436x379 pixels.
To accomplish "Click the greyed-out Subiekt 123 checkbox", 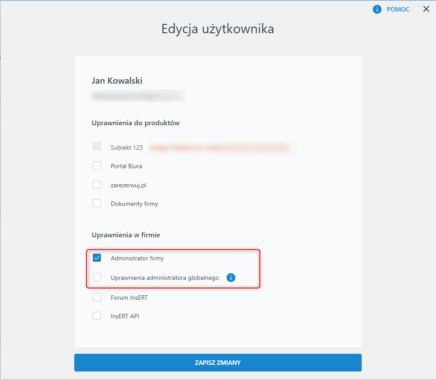I will [x=97, y=147].
